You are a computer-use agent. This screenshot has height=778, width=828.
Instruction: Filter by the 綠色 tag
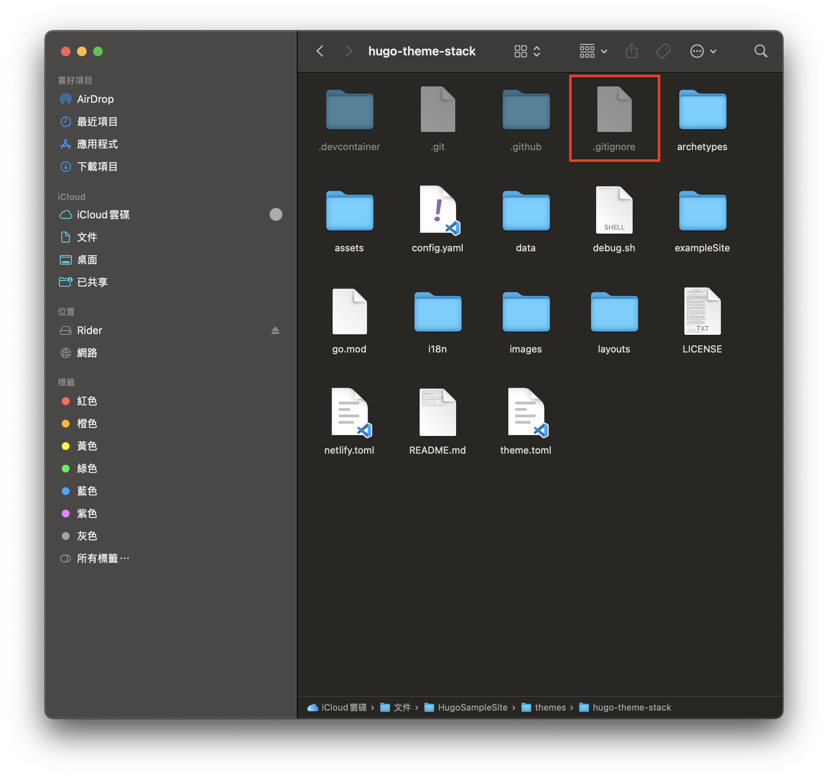tap(171, 468)
